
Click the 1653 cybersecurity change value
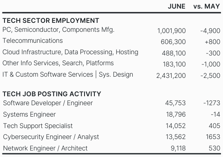click(213, 137)
